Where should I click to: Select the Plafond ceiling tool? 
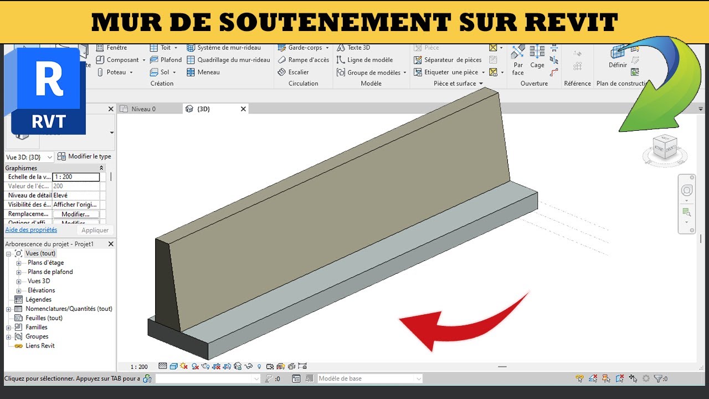click(x=166, y=60)
